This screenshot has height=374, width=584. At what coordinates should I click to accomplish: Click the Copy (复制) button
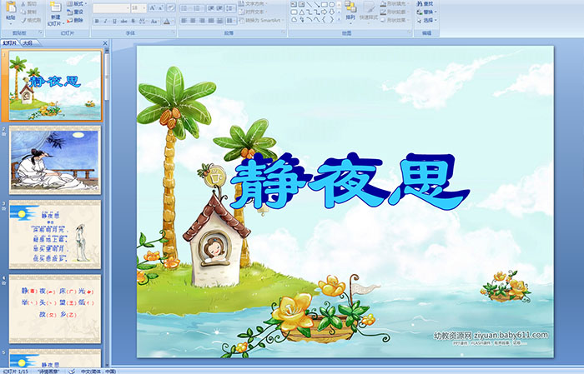(29, 12)
